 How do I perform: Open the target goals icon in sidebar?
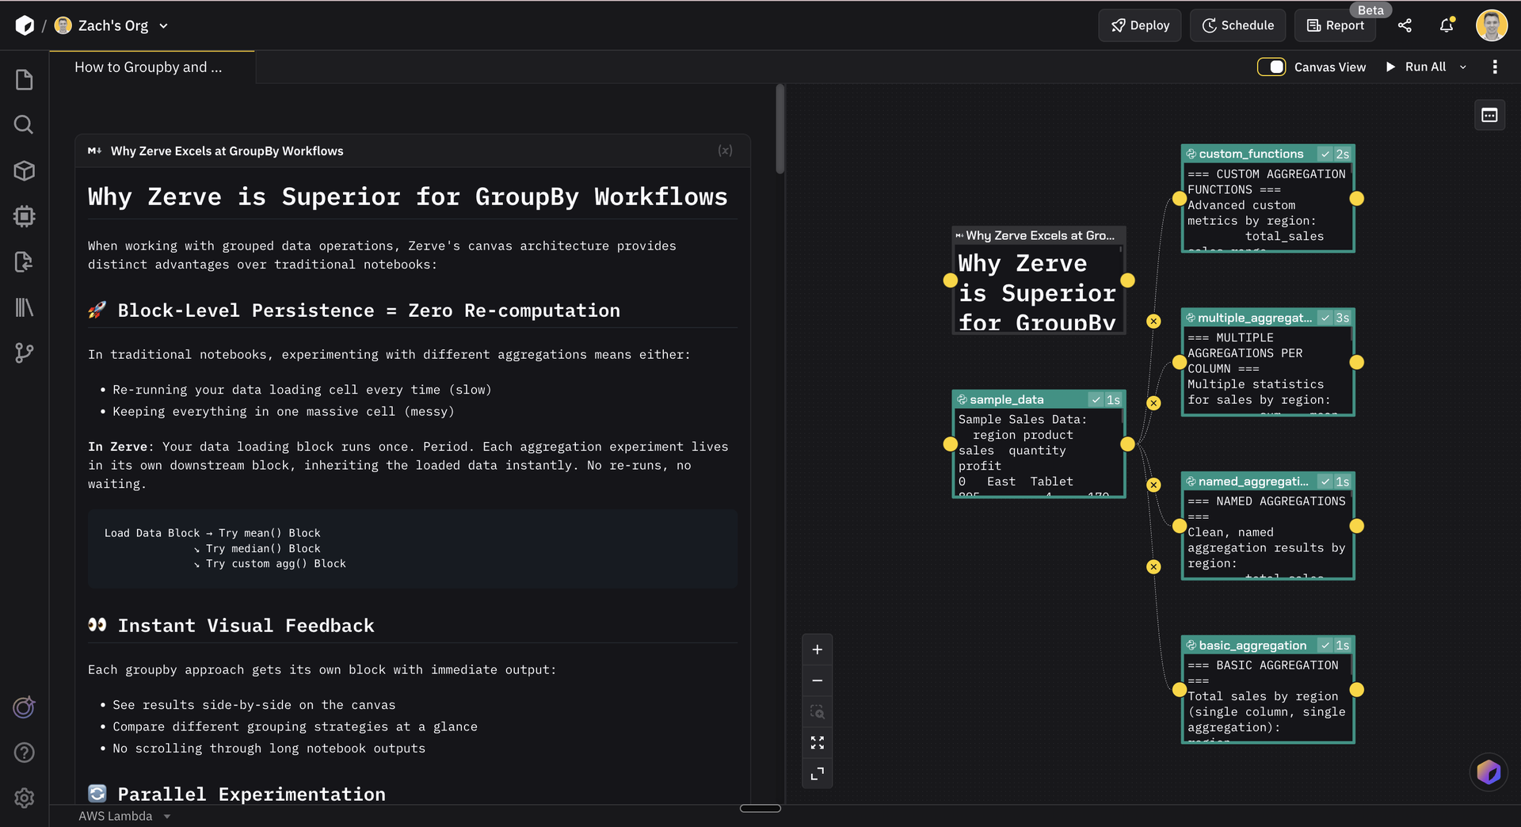click(25, 707)
